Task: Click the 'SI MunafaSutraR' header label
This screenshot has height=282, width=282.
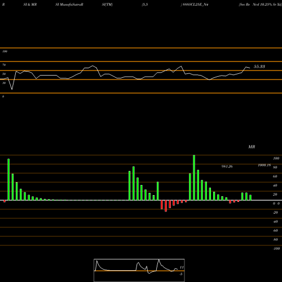Action: click(69, 5)
